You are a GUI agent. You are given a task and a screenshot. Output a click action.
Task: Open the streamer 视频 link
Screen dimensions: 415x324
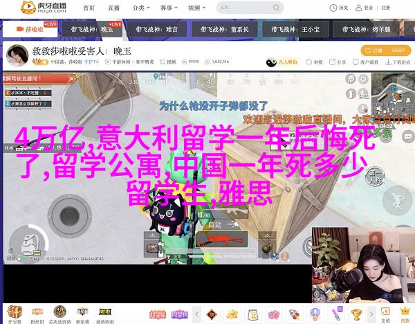pos(168,62)
